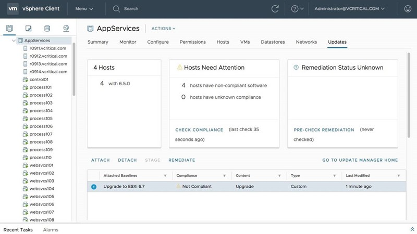This screenshot has height=234, width=417.
Task: Open the Menu dropdown in header
Action: pyautogui.click(x=84, y=9)
